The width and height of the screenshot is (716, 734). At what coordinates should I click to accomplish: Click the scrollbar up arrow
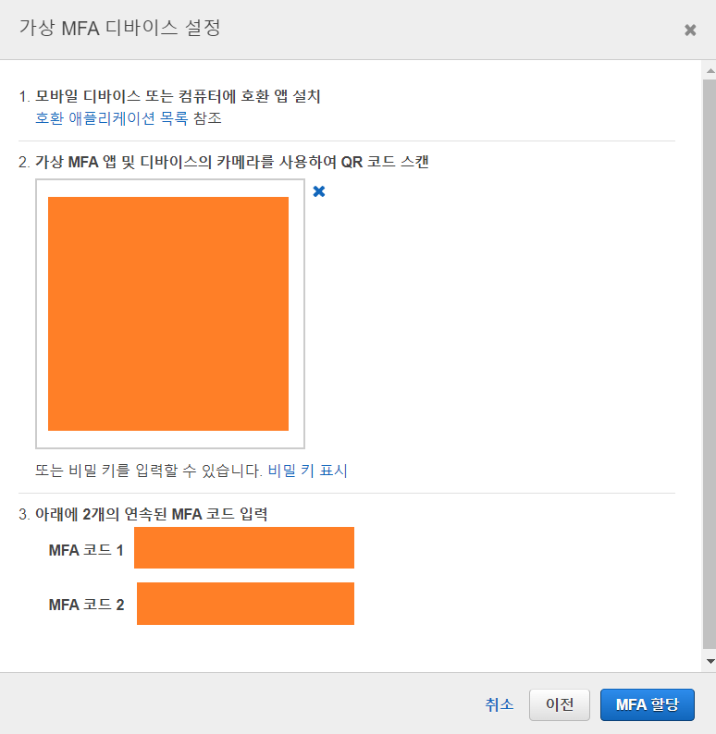click(710, 70)
